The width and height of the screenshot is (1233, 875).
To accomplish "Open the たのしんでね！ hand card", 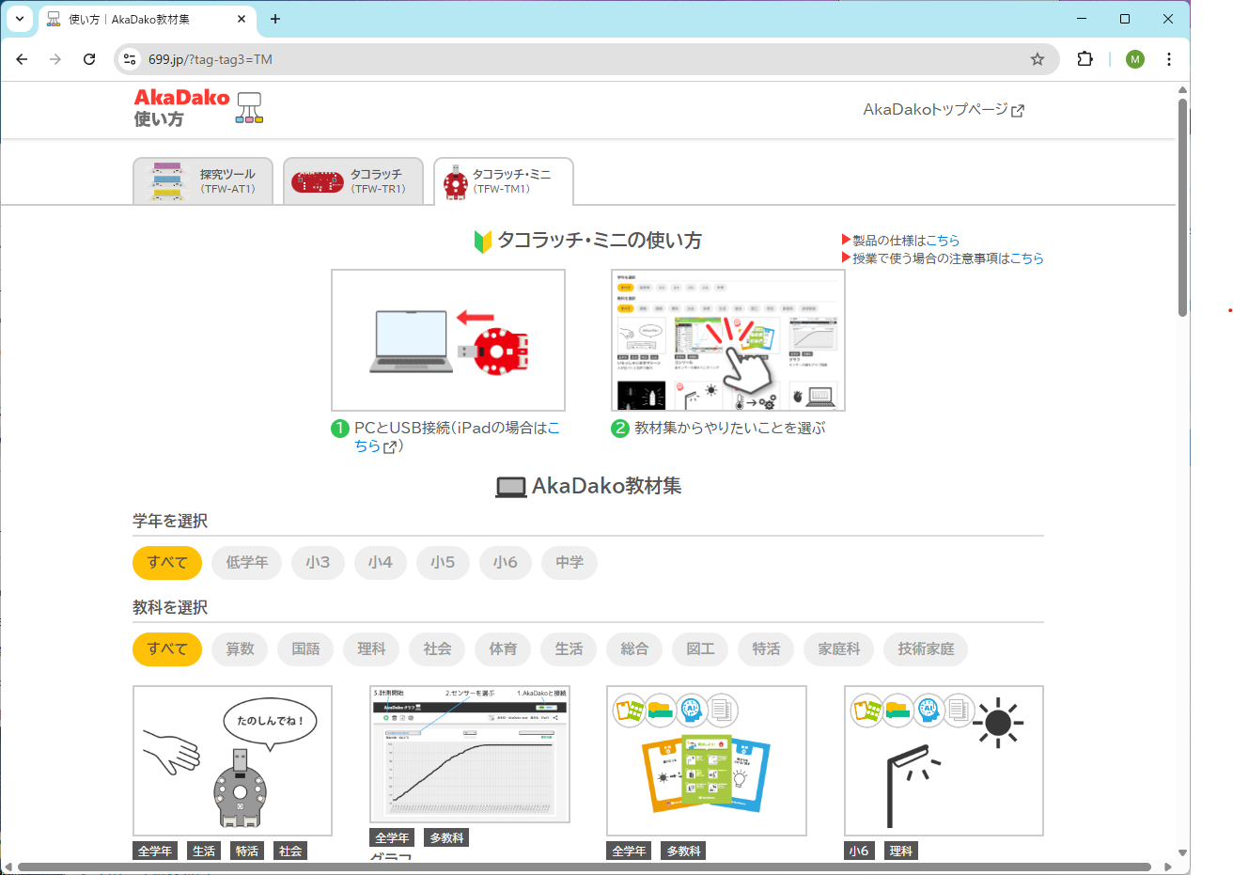I will point(233,760).
